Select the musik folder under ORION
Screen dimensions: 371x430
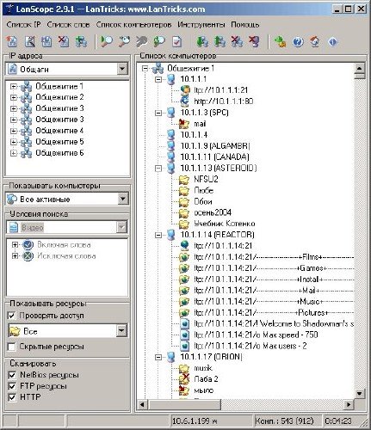click(x=203, y=368)
